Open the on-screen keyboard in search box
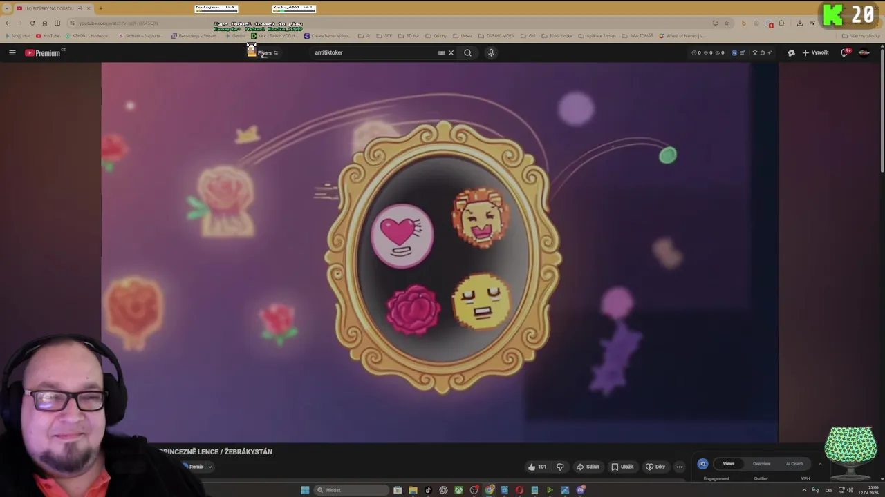Image resolution: width=885 pixels, height=497 pixels. pyautogui.click(x=441, y=52)
